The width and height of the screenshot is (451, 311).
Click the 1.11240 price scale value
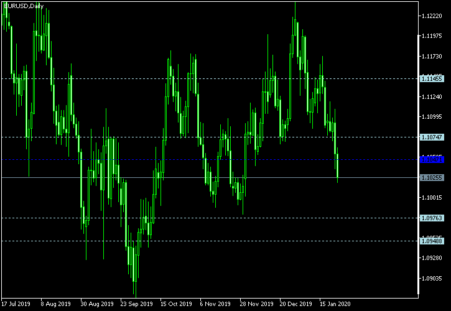click(x=432, y=96)
